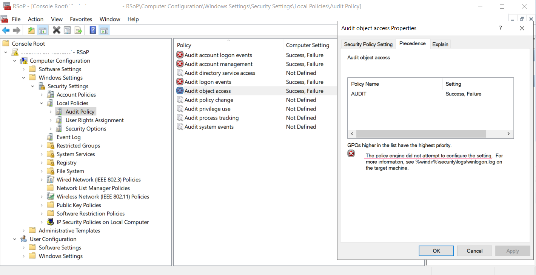Click the Wireless Network policies icon

pos(51,197)
